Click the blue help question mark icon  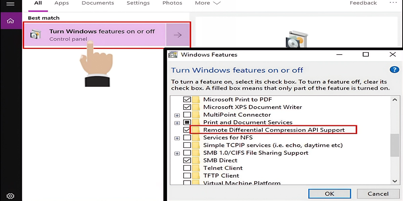tap(394, 70)
